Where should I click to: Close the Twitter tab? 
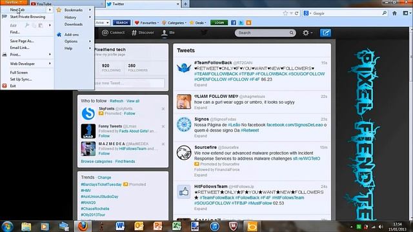click(x=178, y=4)
